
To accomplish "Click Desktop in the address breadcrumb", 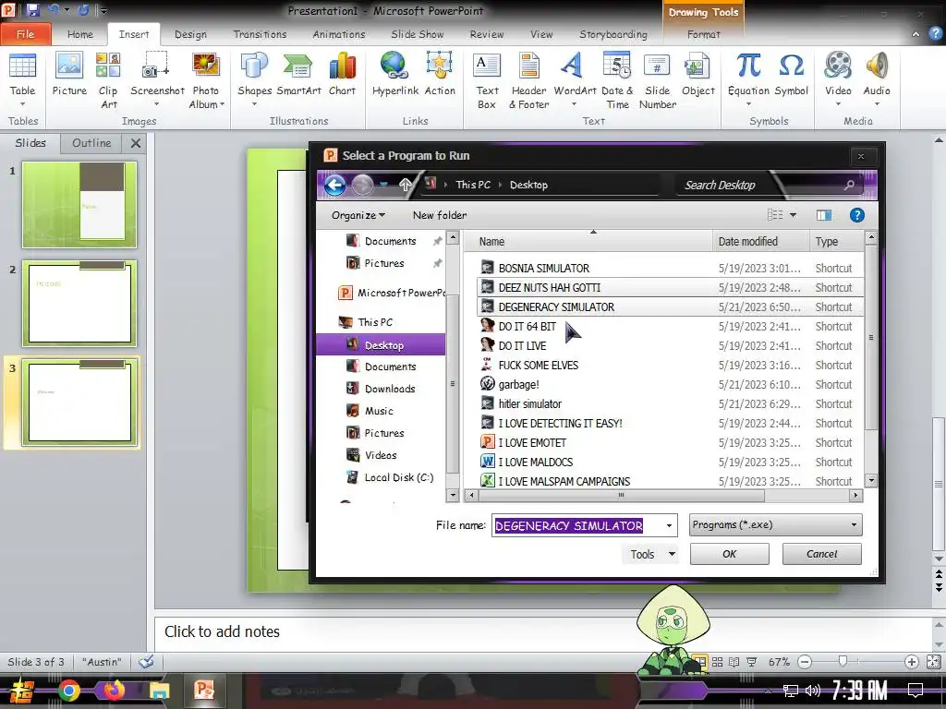I will [528, 185].
